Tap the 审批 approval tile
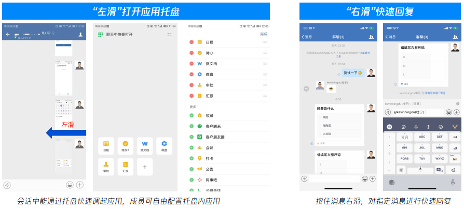The height and width of the screenshot is (209, 464). [106, 166]
